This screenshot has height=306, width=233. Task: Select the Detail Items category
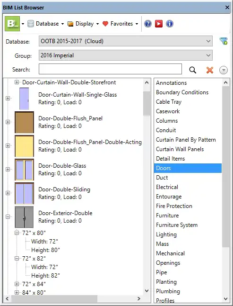188,159
